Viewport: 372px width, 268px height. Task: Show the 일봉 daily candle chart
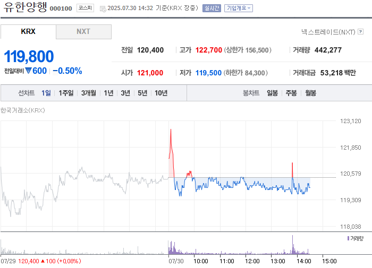click(272, 93)
